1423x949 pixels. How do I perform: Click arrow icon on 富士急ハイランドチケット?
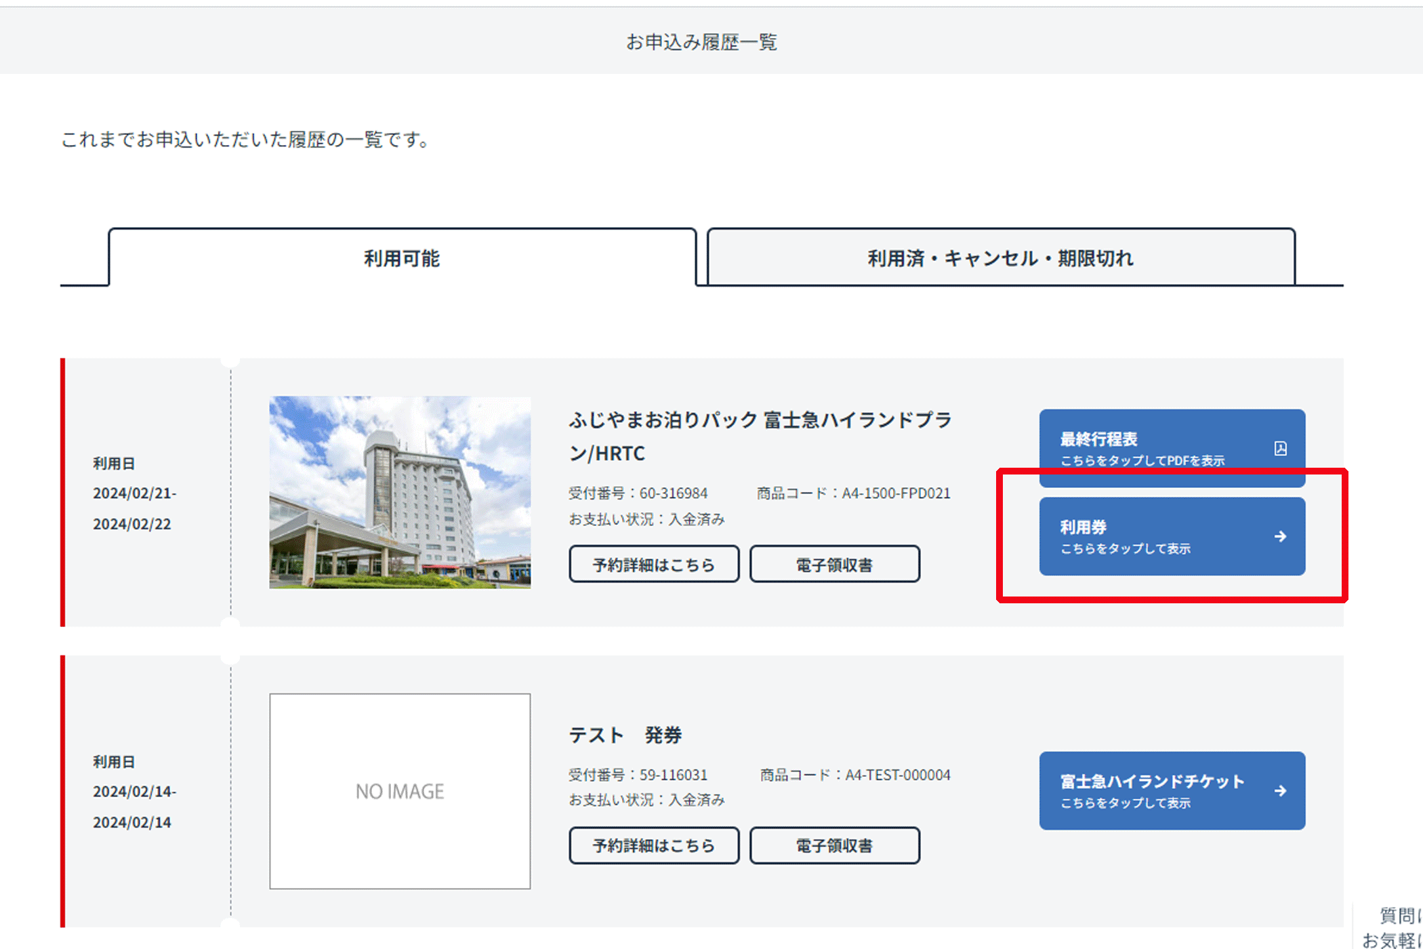pyautogui.click(x=1280, y=790)
